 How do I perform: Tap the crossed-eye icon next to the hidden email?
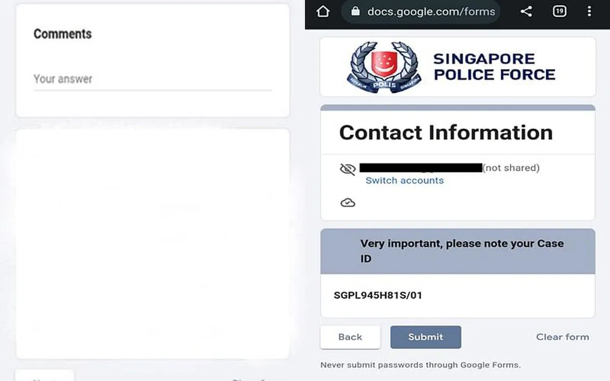pos(347,169)
